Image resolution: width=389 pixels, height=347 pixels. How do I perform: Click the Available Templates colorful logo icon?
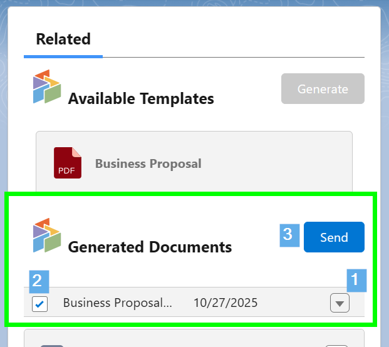pyautogui.click(x=47, y=87)
